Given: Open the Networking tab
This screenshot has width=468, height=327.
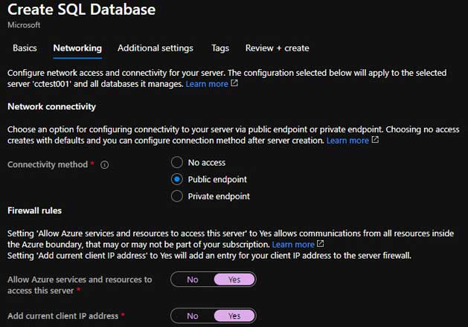Looking at the screenshot, I should [77, 48].
